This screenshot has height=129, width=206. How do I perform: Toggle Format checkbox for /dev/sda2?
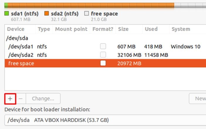tap(103, 55)
